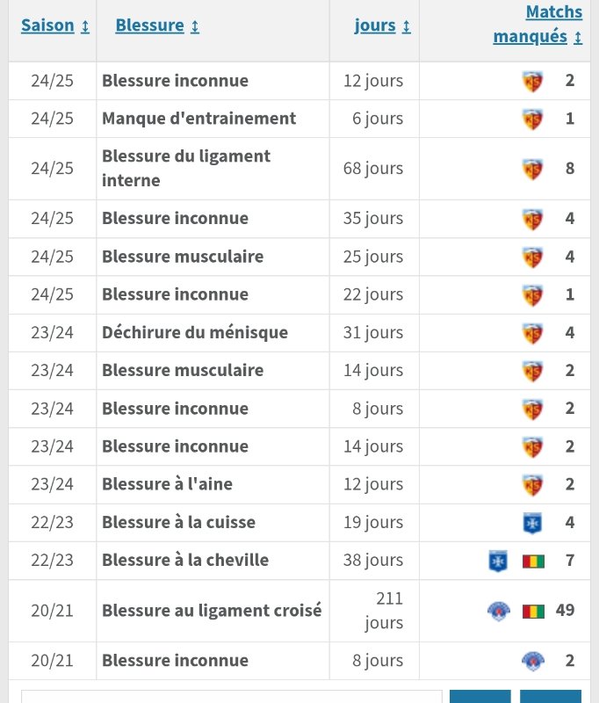The width and height of the screenshot is (599, 703).
Task: Select the Blessure au ligament croisé cell
Action: (212, 611)
